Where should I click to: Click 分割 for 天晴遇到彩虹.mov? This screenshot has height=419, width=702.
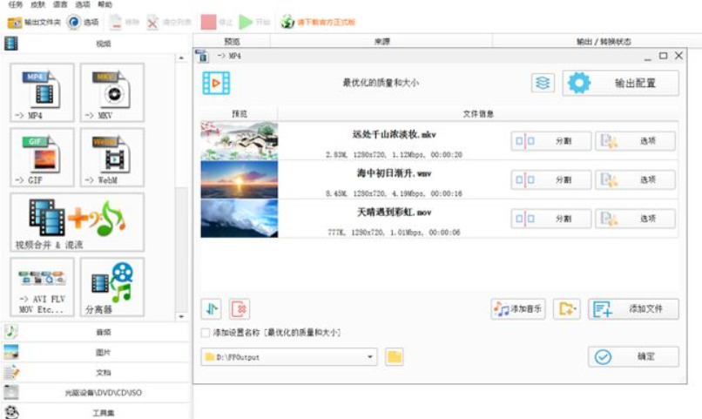tap(550, 219)
